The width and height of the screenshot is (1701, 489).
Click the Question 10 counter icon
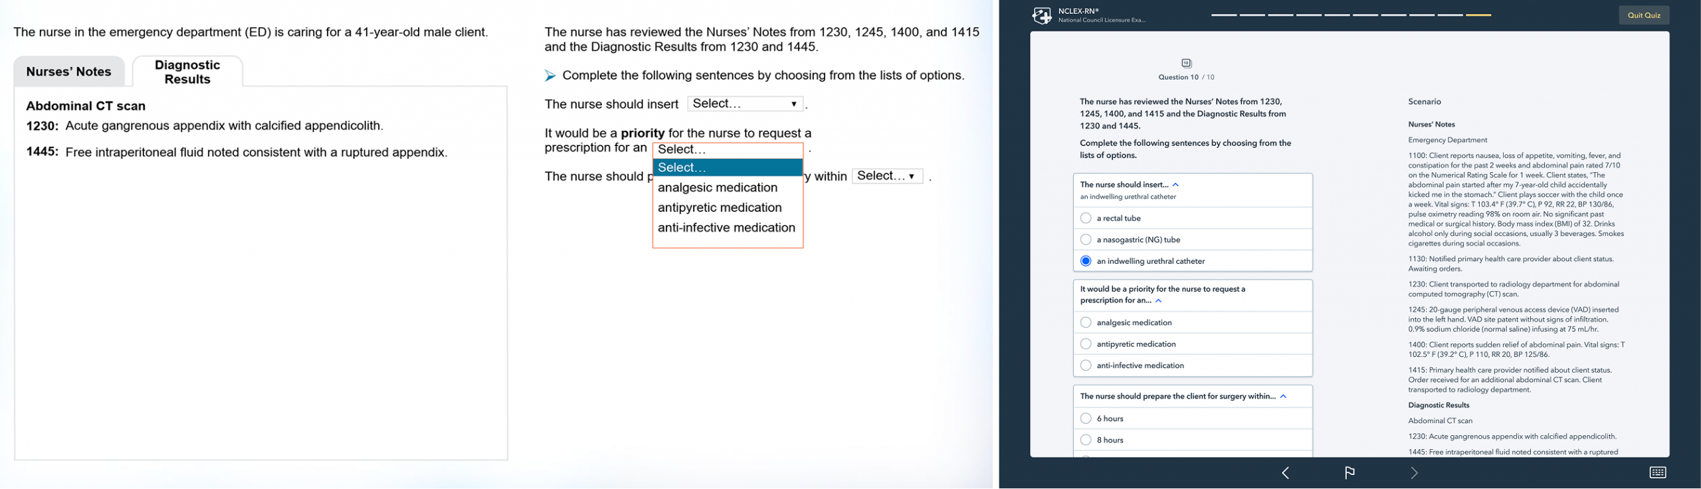pos(1186,63)
